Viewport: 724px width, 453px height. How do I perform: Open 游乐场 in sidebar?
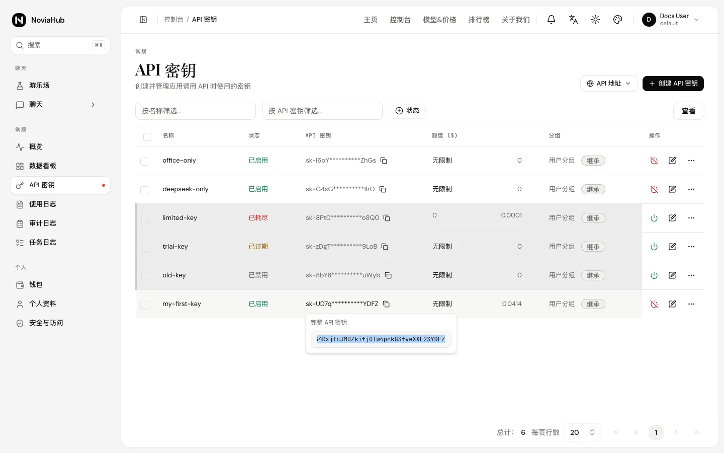(x=60, y=86)
